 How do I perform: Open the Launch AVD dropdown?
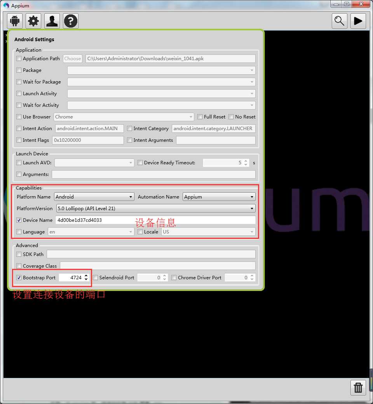point(94,163)
